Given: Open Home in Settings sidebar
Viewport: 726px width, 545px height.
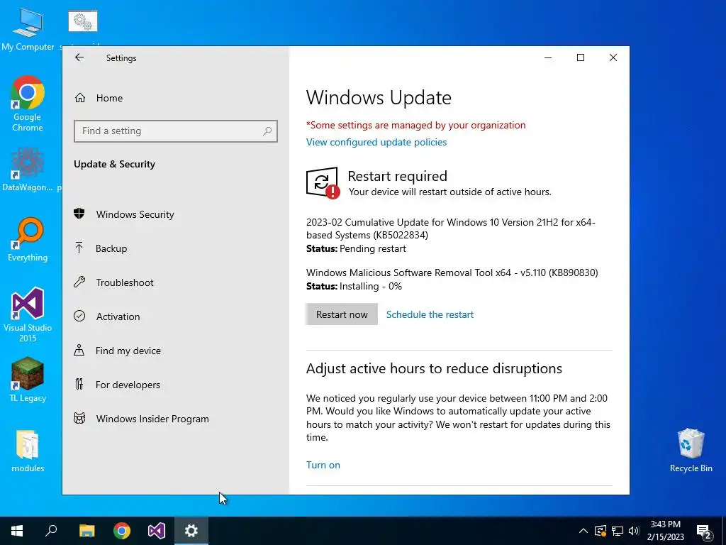Looking at the screenshot, I should point(110,98).
